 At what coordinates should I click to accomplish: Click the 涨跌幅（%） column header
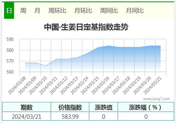click(x=146, y=107)
